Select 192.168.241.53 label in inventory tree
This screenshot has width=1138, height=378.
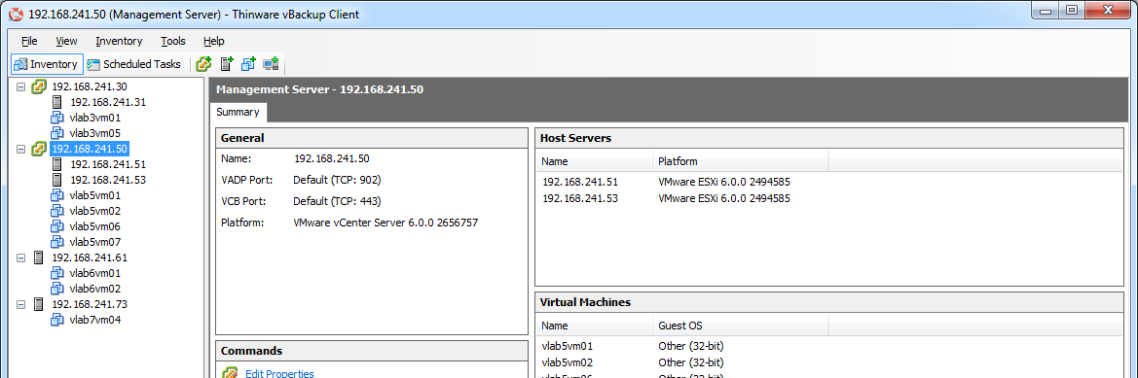[108, 180]
